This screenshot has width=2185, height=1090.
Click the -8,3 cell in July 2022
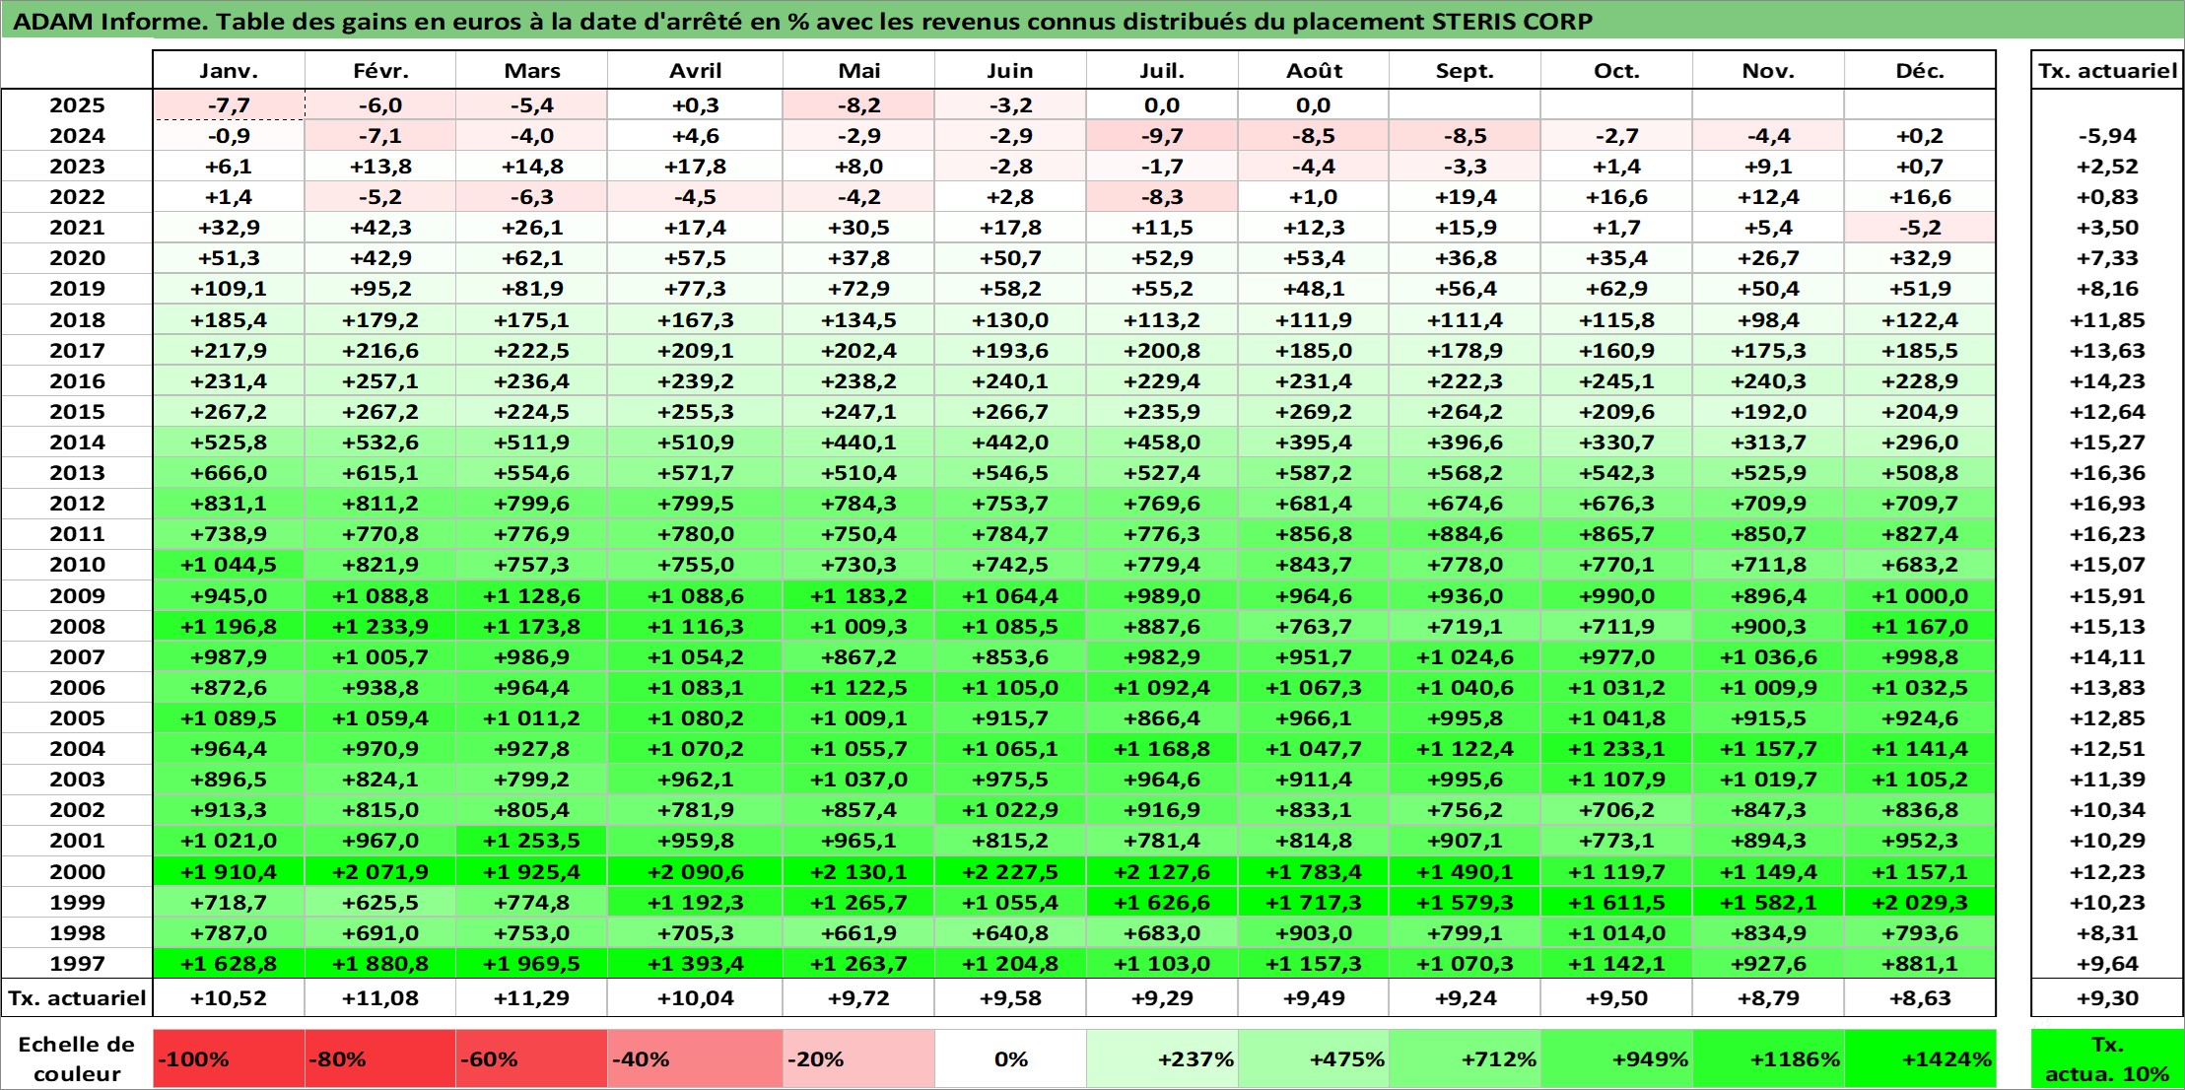pyautogui.click(x=1162, y=197)
